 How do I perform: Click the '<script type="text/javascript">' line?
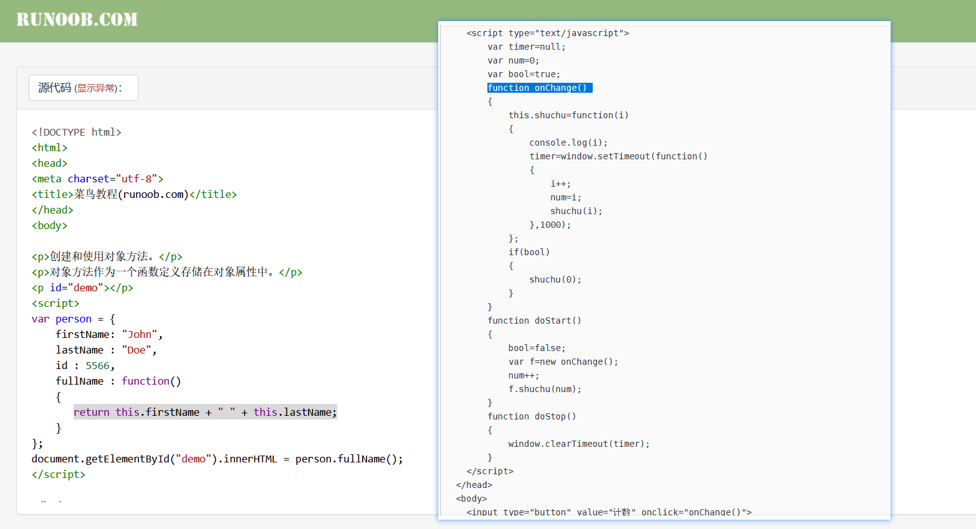click(548, 33)
